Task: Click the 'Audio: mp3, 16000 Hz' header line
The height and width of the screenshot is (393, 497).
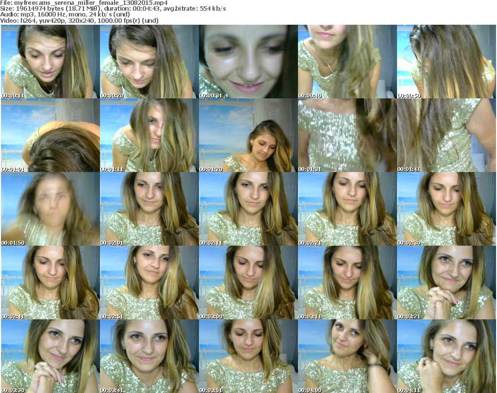Action: tap(65, 15)
